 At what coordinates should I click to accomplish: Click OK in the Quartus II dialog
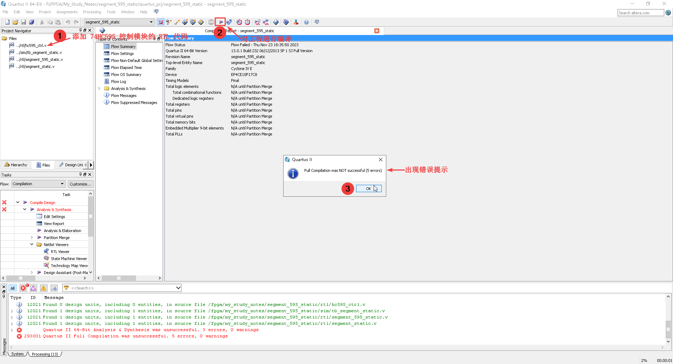pyautogui.click(x=369, y=189)
